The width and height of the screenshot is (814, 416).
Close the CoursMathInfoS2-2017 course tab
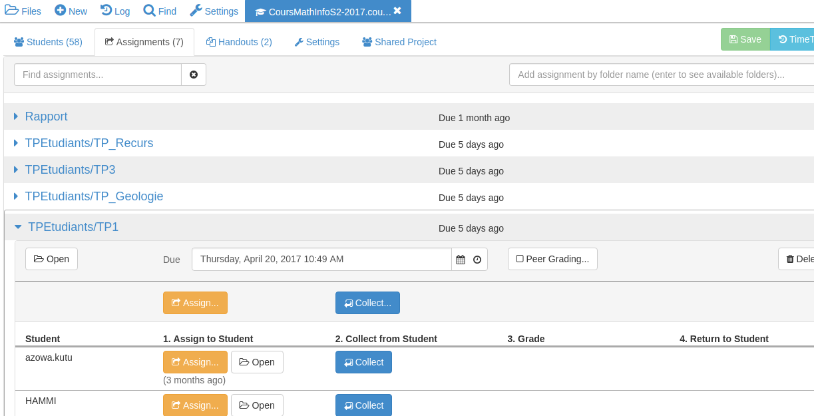(397, 11)
